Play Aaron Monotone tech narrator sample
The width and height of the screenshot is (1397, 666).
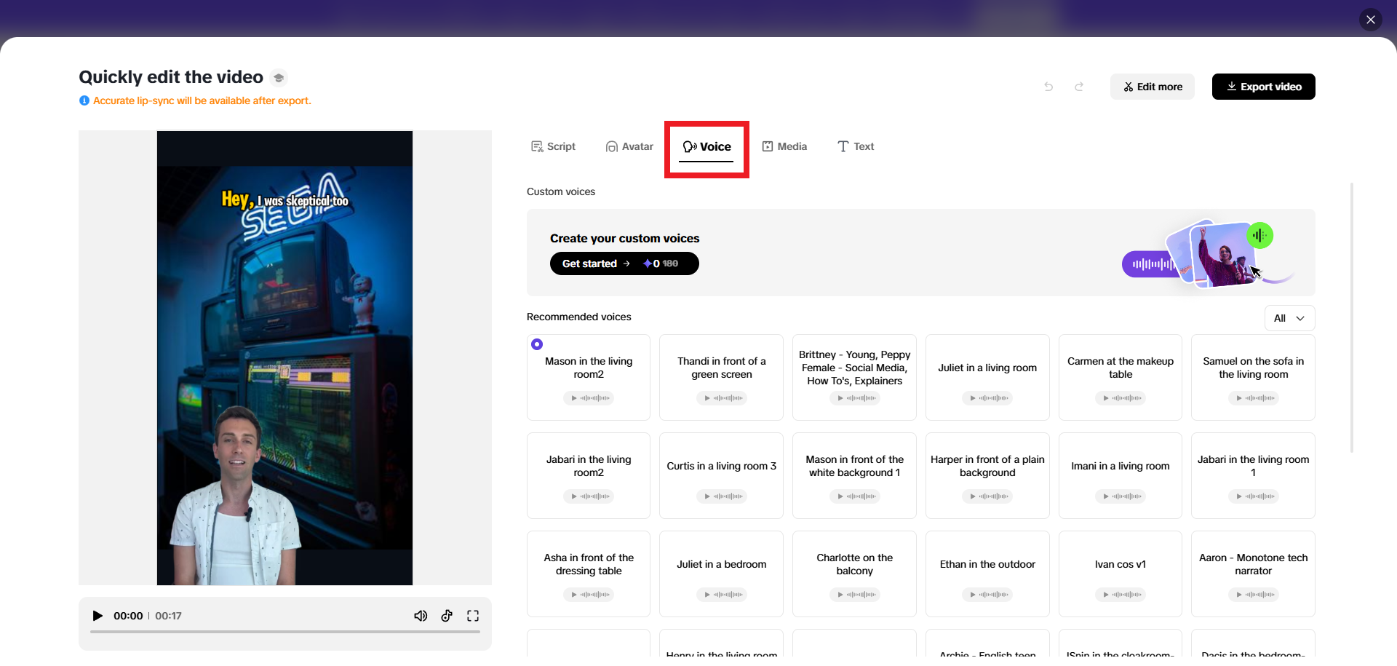[x=1254, y=595]
